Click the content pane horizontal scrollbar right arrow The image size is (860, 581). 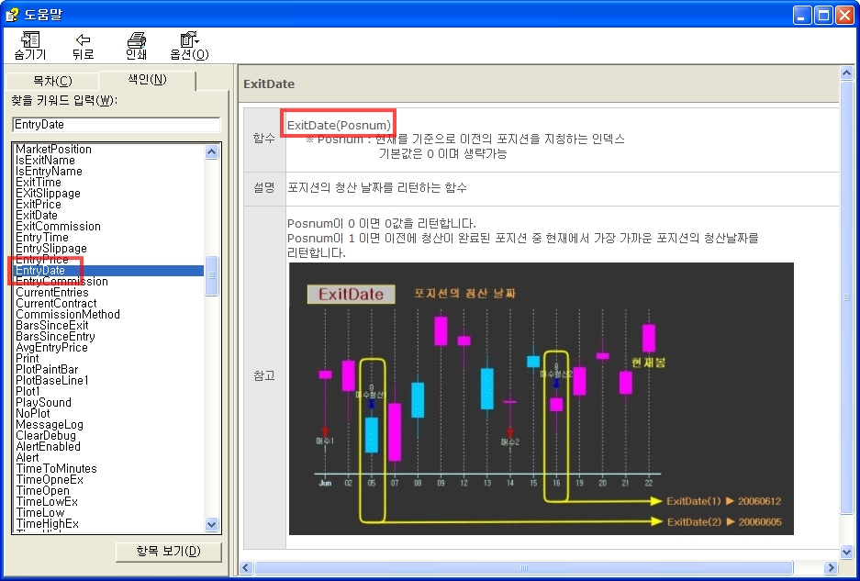pos(832,568)
